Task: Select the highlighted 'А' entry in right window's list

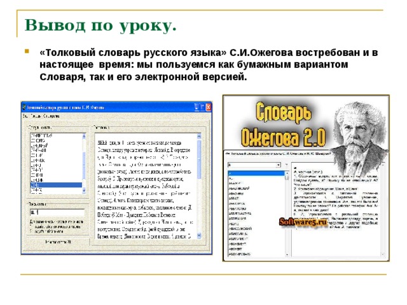Action: [x=256, y=173]
